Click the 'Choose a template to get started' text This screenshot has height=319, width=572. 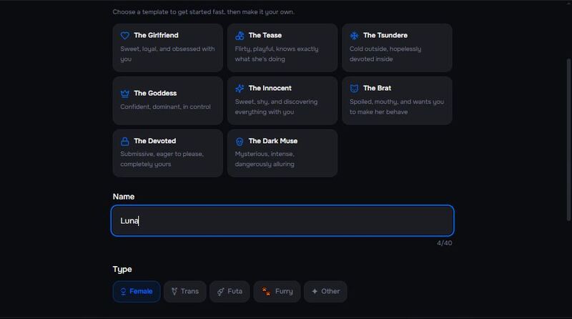click(x=203, y=12)
